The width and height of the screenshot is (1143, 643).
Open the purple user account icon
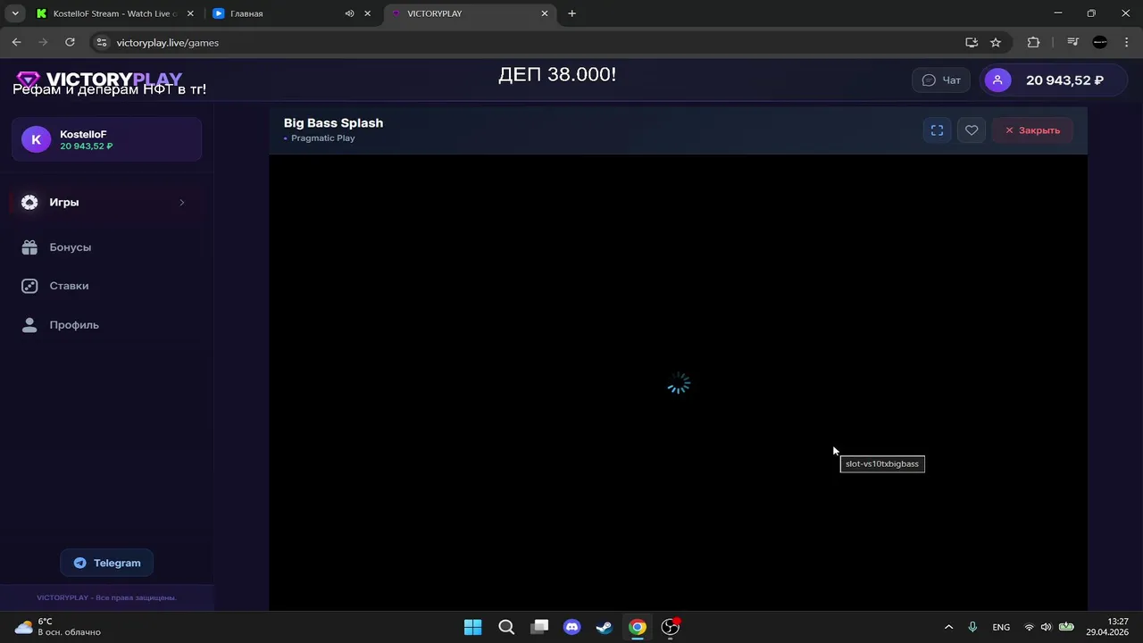(997, 80)
